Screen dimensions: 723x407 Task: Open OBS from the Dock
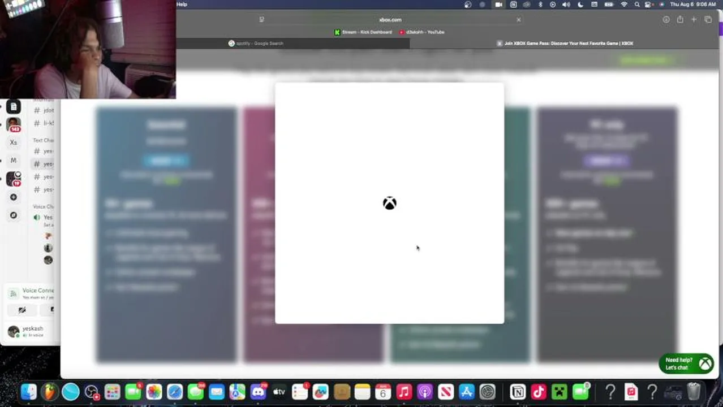tap(91, 392)
